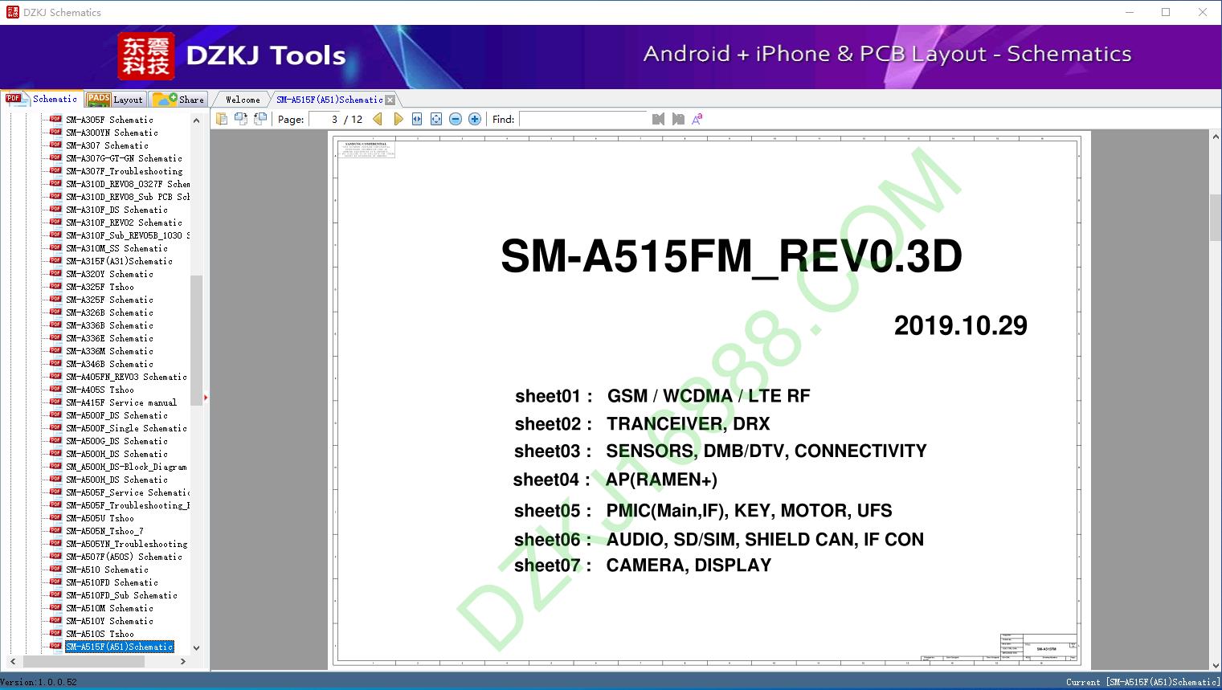This screenshot has width=1222, height=690.
Task: Select the SM-A515F(A51)Schematic document tab
Action: pyautogui.click(x=329, y=100)
